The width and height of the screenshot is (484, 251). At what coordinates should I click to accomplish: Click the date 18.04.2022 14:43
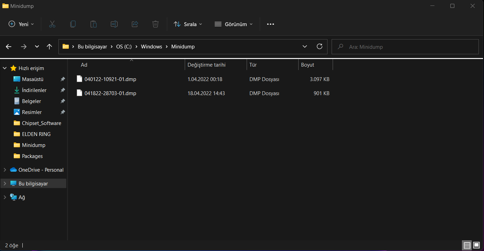point(206,93)
